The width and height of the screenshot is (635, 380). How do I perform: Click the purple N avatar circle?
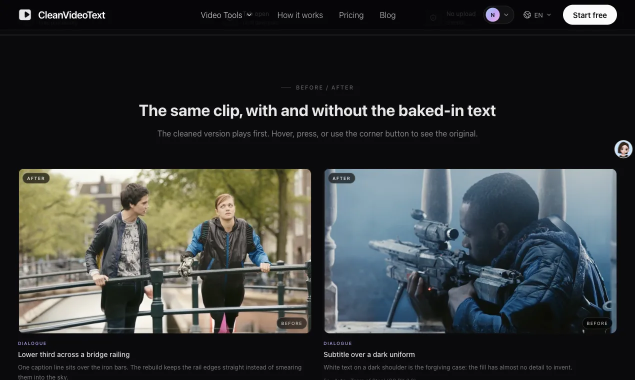[492, 15]
